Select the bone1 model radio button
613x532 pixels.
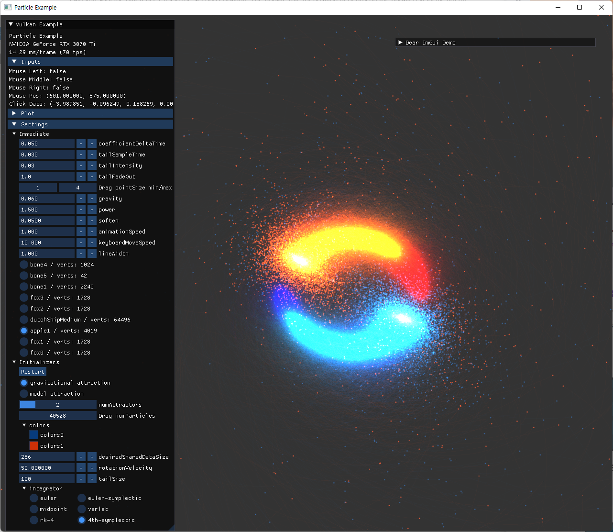point(24,287)
